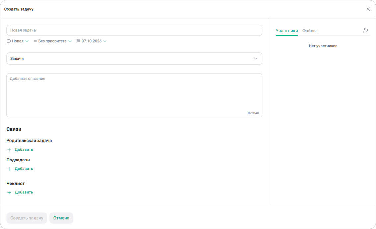Click the Нет участников text
Screen dimensions: 376x229
(x=323, y=46)
